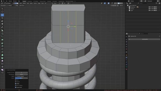Open the Edit Mode dropdown
Screen dimensions: 161x91
(x=9, y=3)
